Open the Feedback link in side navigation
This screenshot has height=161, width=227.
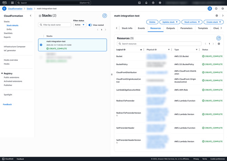click(x=7, y=105)
